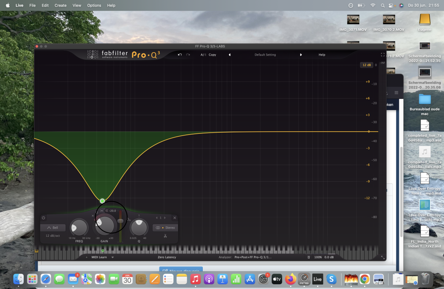
Task: Open the MIDI Learn dropdown arrow
Action: pyautogui.click(x=112, y=257)
